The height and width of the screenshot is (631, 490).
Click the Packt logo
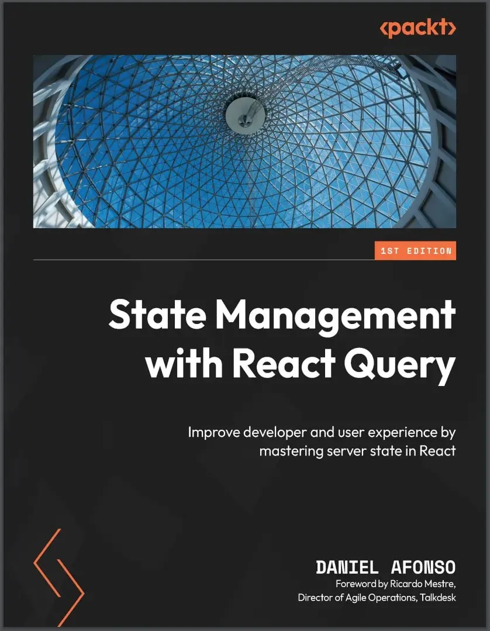(417, 29)
